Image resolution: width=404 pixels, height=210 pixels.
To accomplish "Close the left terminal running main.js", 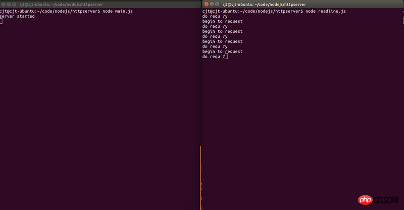I will coord(4,5).
